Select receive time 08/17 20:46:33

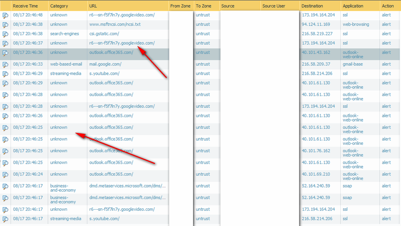tap(28, 64)
